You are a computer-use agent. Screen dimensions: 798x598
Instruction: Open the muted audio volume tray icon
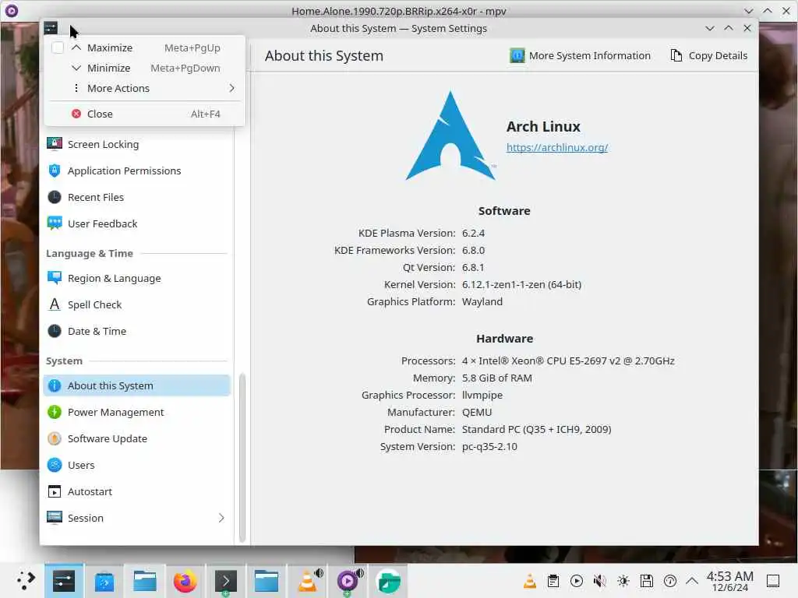[600, 581]
